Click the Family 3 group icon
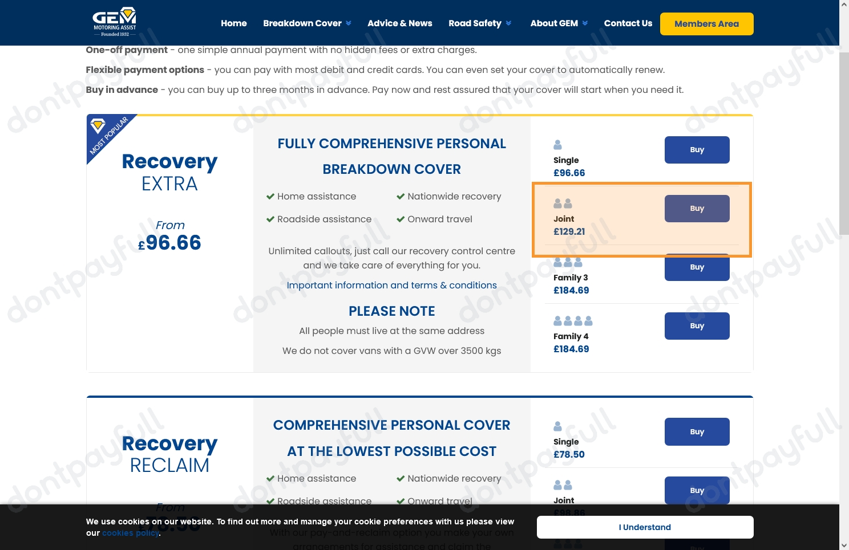 568,262
